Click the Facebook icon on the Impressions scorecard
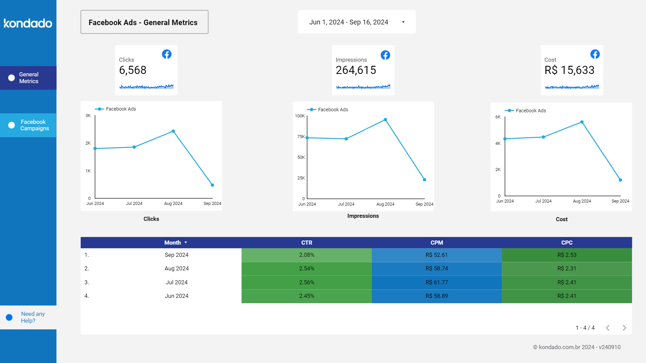The height and width of the screenshot is (363, 646). coord(386,55)
